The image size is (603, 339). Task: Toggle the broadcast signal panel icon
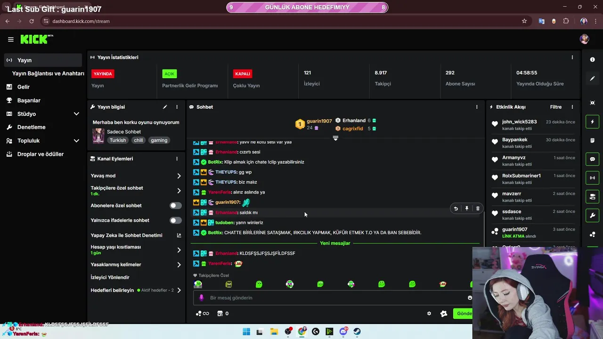tap(592, 178)
